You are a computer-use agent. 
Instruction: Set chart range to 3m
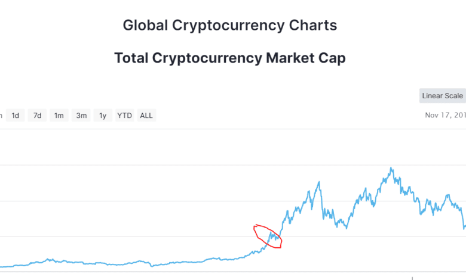tap(81, 116)
